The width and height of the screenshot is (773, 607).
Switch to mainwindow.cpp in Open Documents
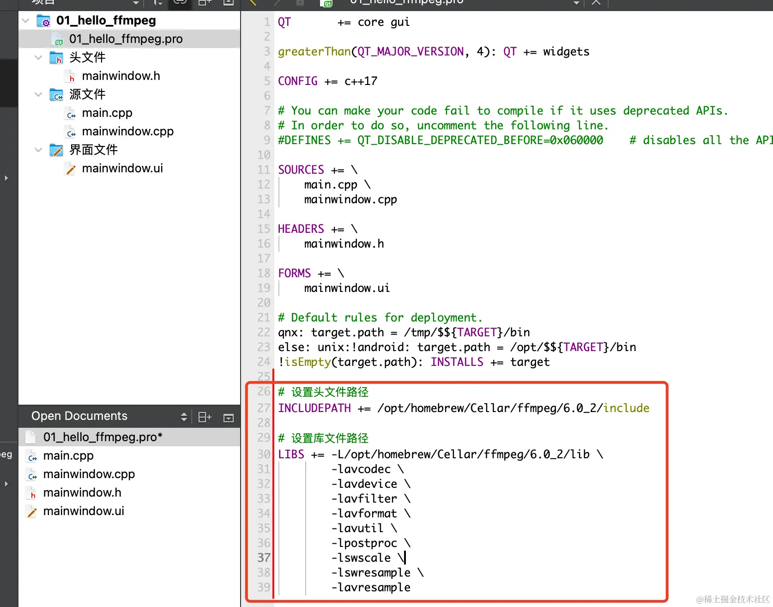coord(89,474)
